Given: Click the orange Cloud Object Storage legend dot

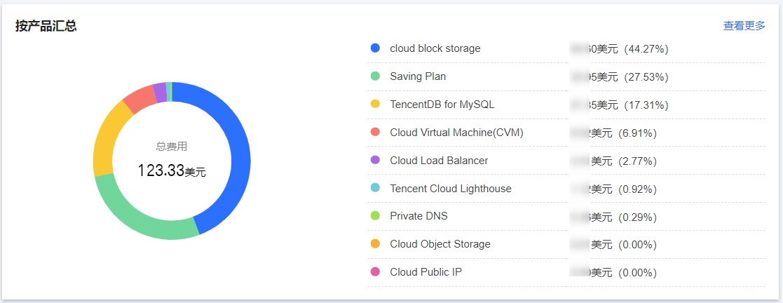Looking at the screenshot, I should tap(375, 244).
